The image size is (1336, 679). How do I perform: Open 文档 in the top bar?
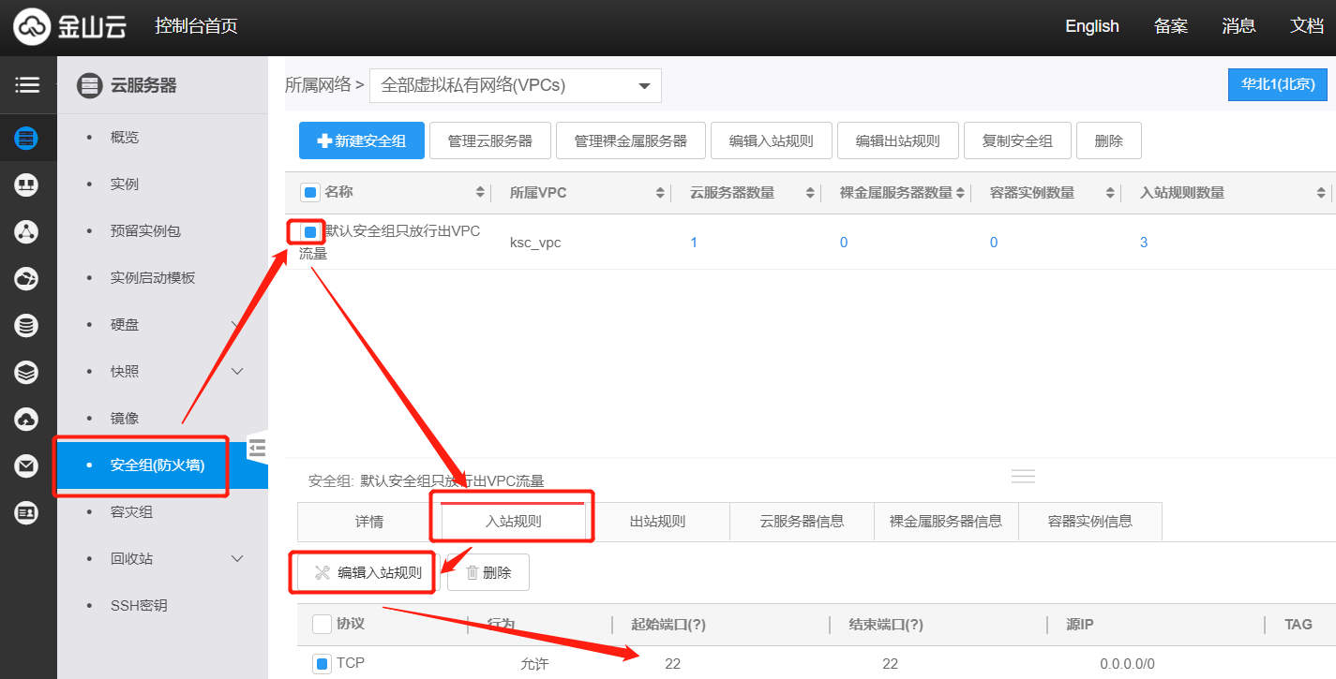pyautogui.click(x=1307, y=26)
